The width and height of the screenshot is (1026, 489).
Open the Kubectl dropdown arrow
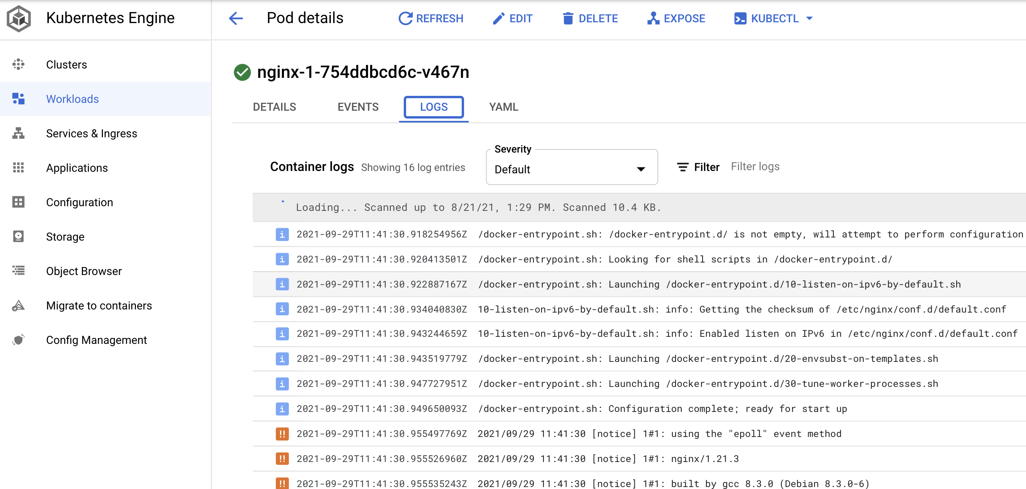pyautogui.click(x=809, y=18)
